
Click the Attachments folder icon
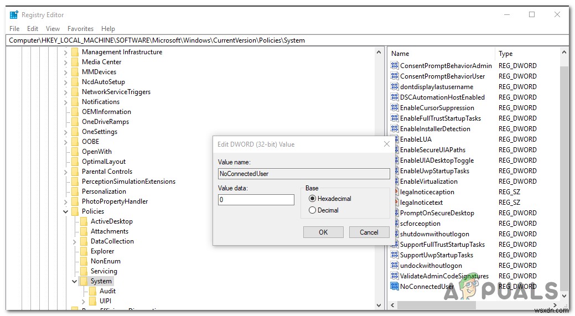(x=84, y=231)
